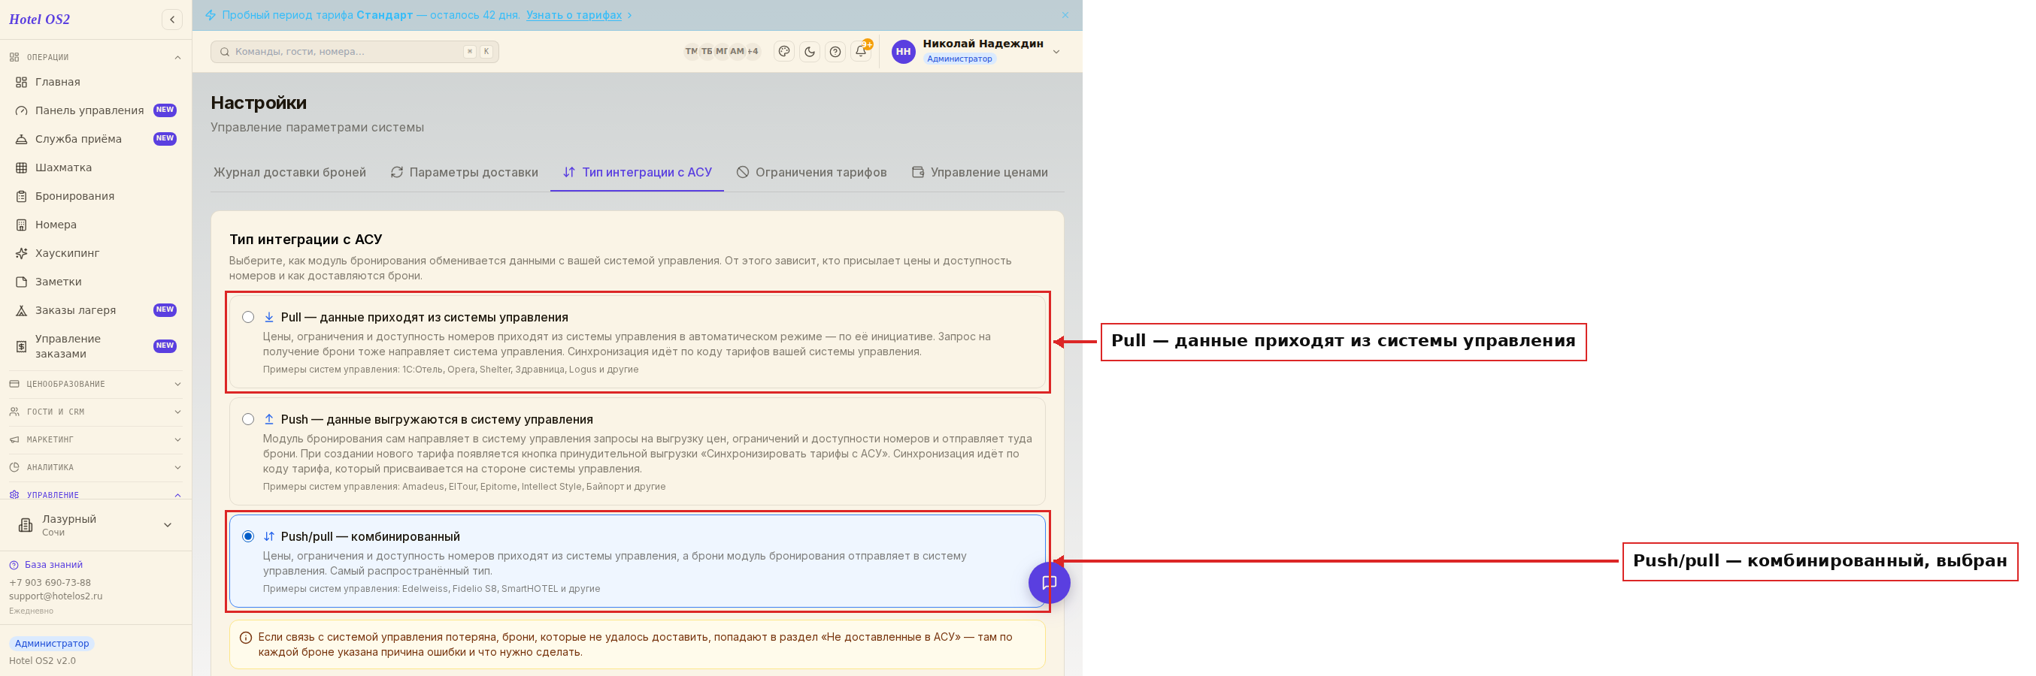Click the Hotel OS2 logo
2036x676 pixels.
pyautogui.click(x=40, y=20)
